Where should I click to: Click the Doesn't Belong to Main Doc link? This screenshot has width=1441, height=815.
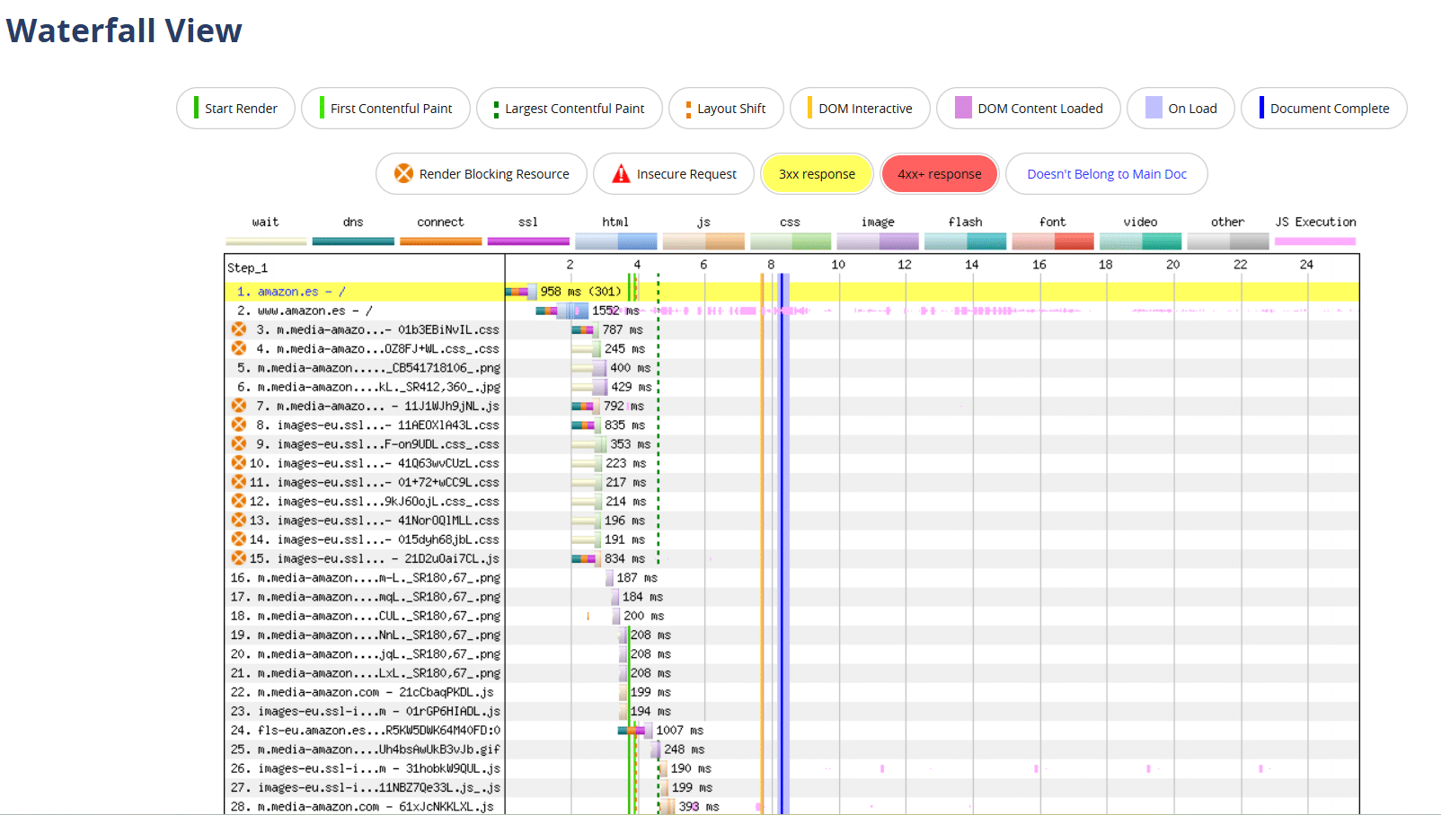1107,174
